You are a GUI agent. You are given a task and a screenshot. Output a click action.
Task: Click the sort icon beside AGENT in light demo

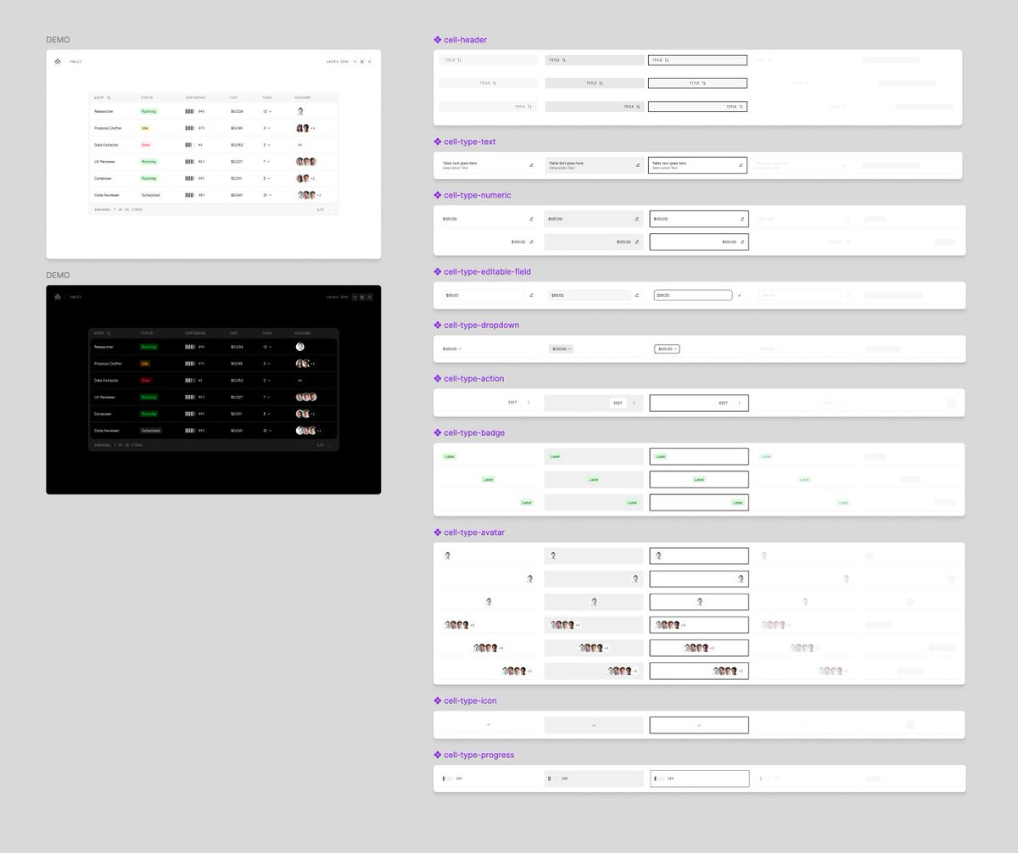pyautogui.click(x=109, y=98)
